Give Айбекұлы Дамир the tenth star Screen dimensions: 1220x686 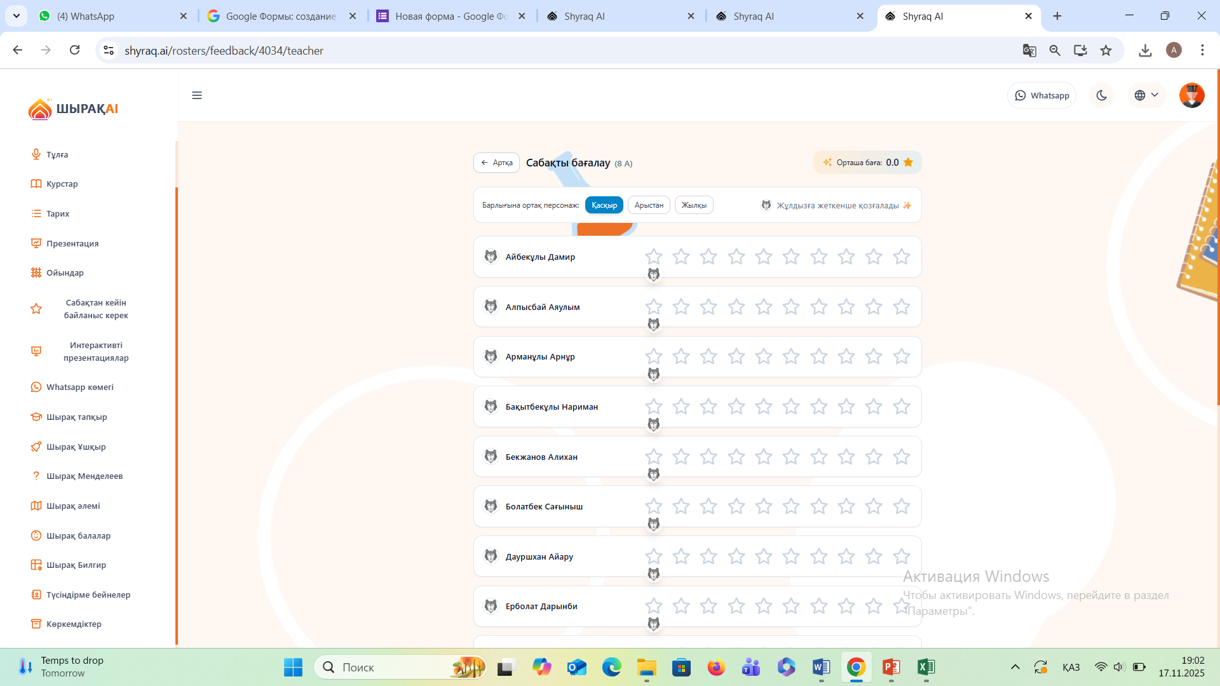pyautogui.click(x=901, y=257)
